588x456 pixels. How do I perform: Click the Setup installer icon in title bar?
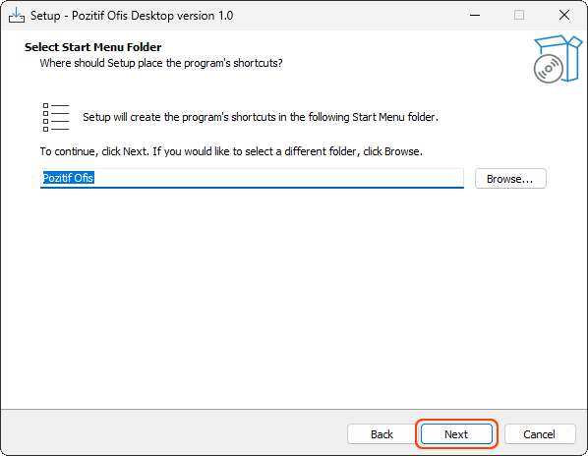coord(17,16)
